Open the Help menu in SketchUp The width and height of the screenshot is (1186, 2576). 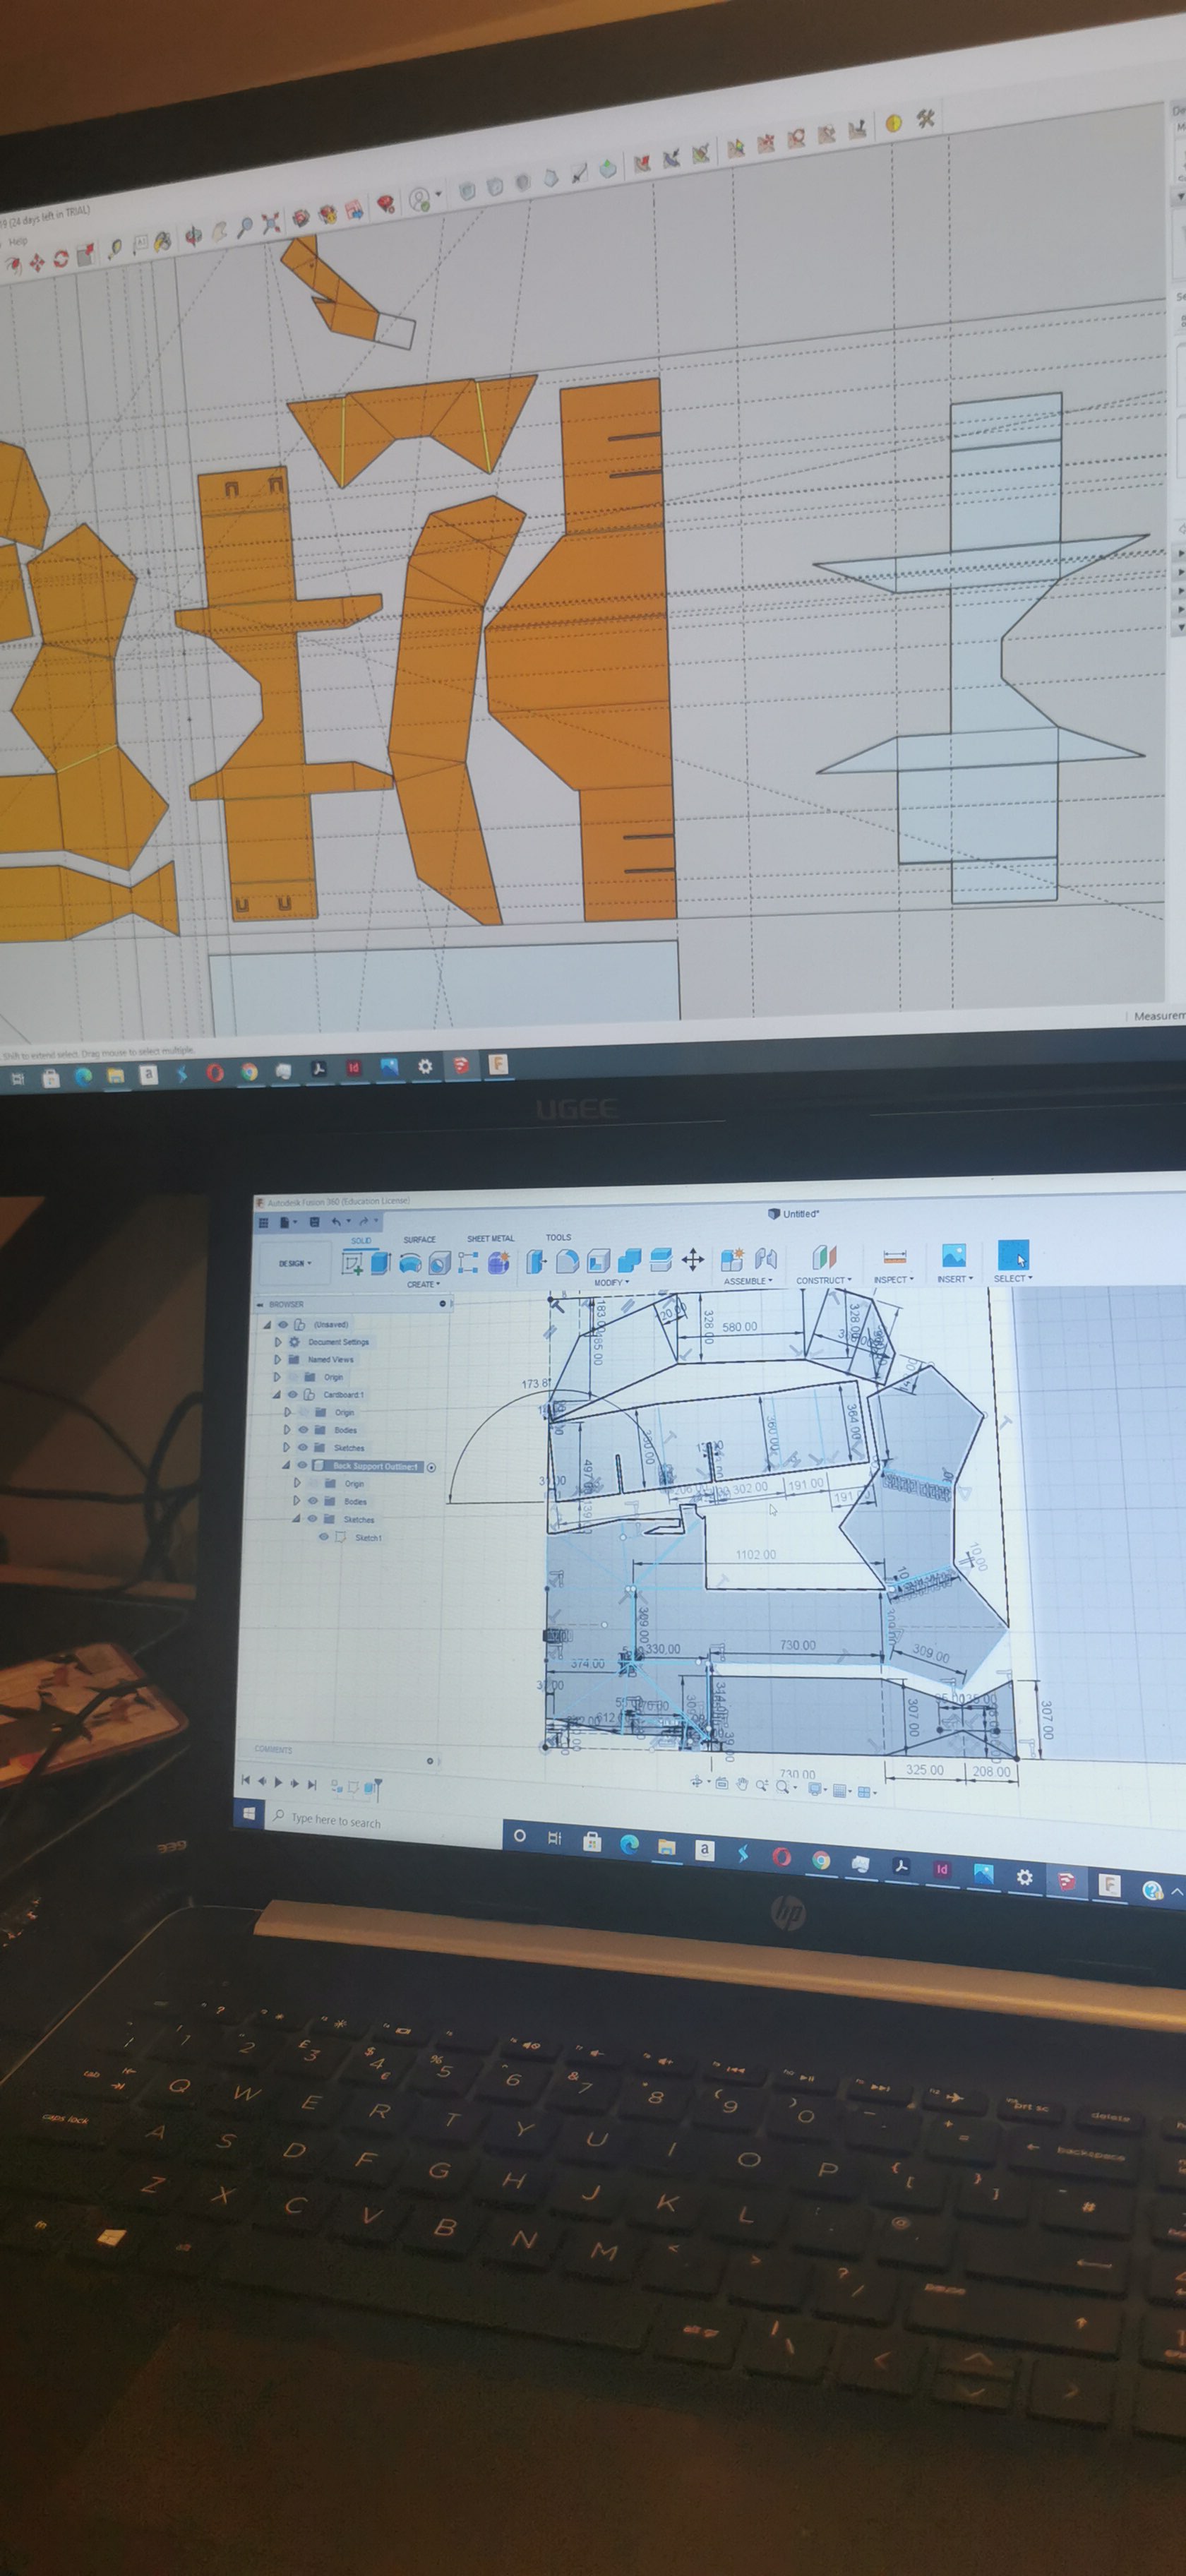click(18, 242)
